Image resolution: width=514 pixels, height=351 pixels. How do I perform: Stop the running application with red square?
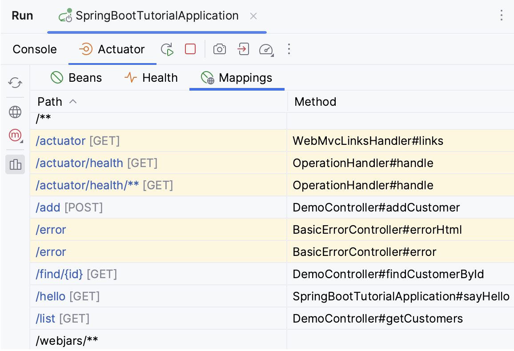coord(190,49)
